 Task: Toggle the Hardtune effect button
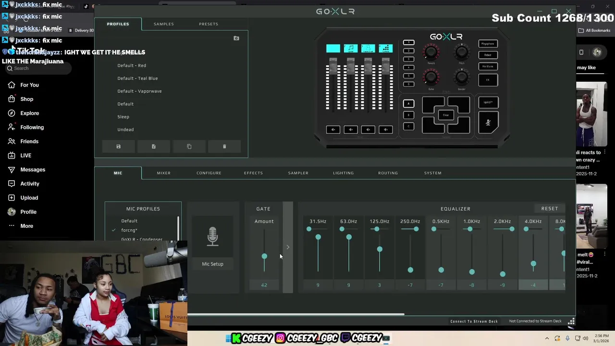(488, 66)
